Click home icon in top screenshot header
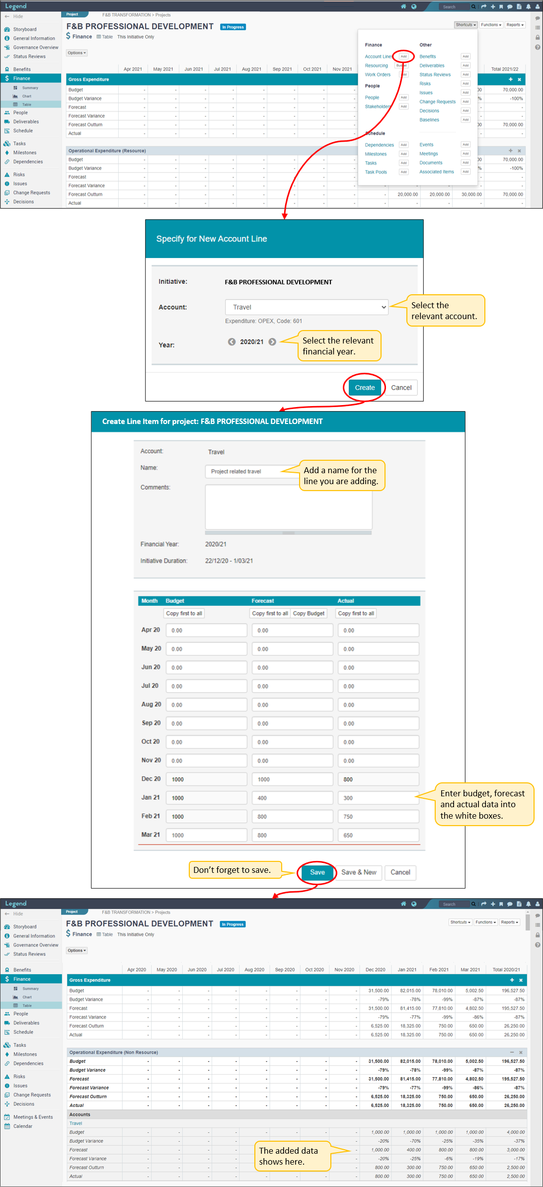 click(x=403, y=6)
